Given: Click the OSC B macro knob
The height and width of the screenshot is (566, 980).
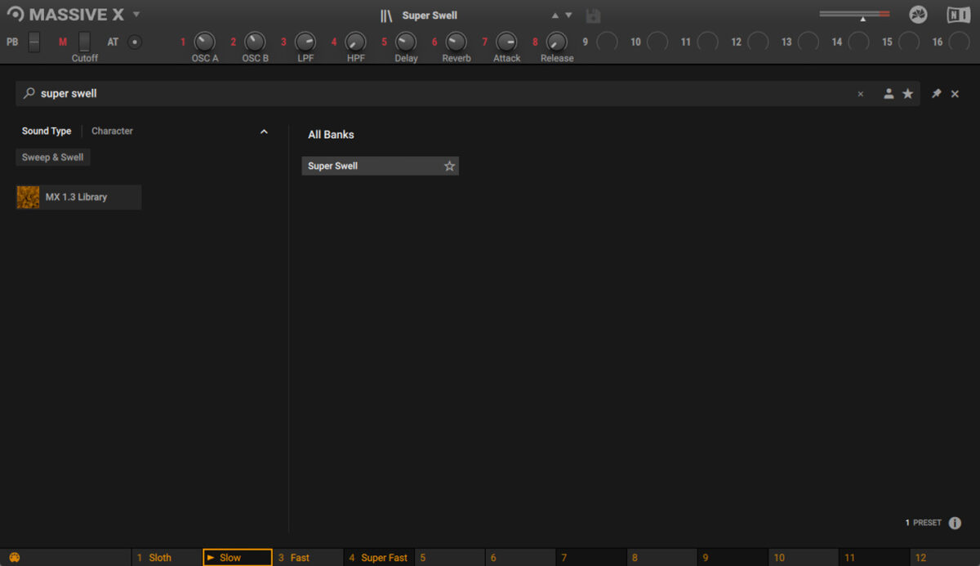Looking at the screenshot, I should point(255,42).
